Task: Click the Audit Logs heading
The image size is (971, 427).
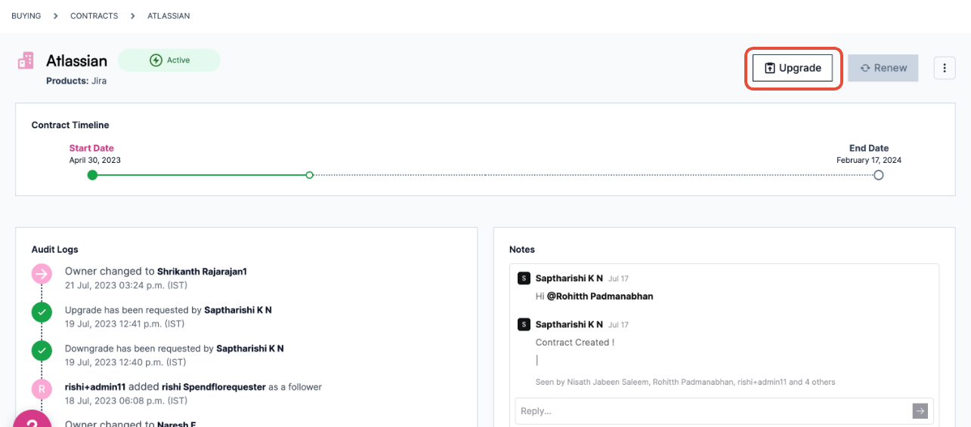Action: (x=55, y=249)
